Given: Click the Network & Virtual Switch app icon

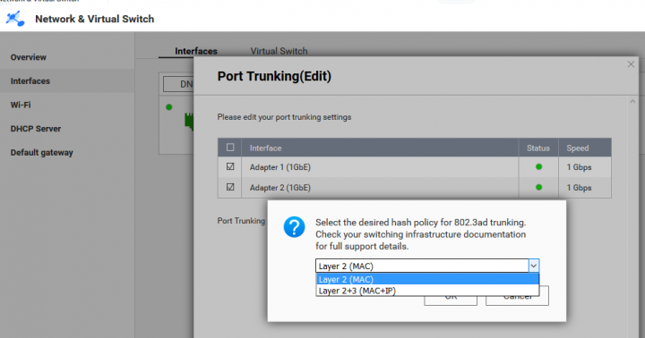Looking at the screenshot, I should coord(15,19).
